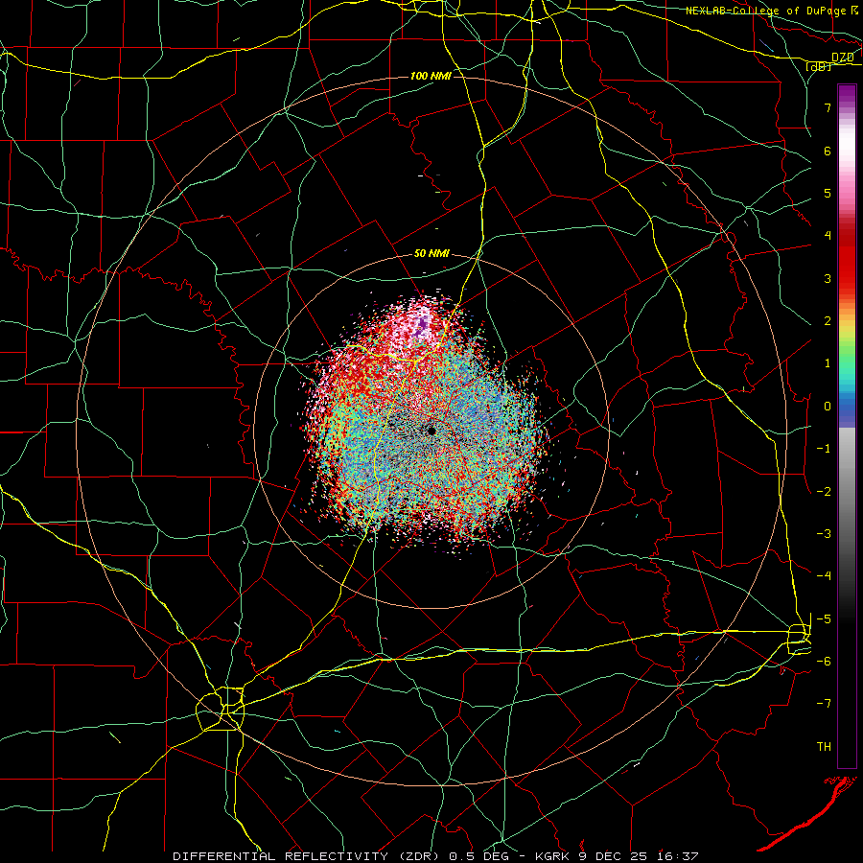Click the value -7 on the ZDR scale

824,704
